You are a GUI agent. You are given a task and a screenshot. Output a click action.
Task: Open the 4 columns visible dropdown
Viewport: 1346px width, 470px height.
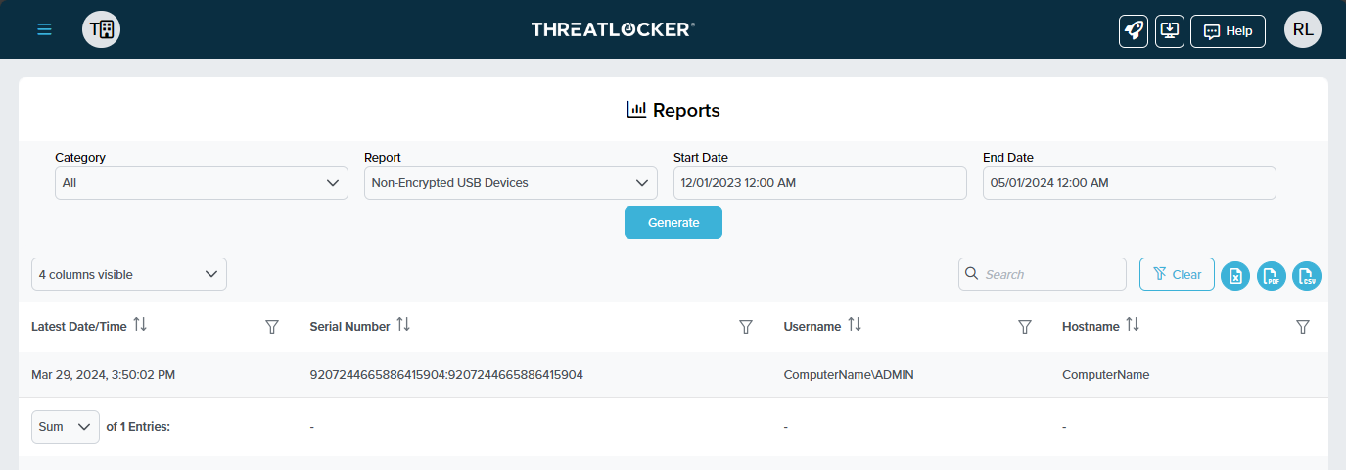pyautogui.click(x=129, y=274)
